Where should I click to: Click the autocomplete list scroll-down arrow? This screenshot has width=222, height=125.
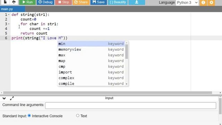click(x=127, y=84)
